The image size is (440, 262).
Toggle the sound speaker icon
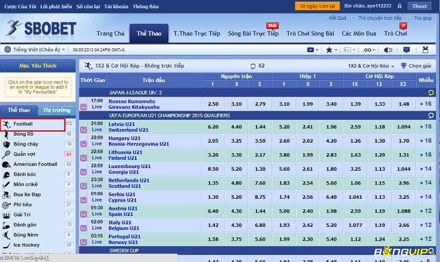(x=388, y=50)
